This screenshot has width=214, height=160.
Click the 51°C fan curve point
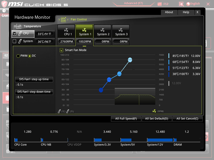point(109,80)
